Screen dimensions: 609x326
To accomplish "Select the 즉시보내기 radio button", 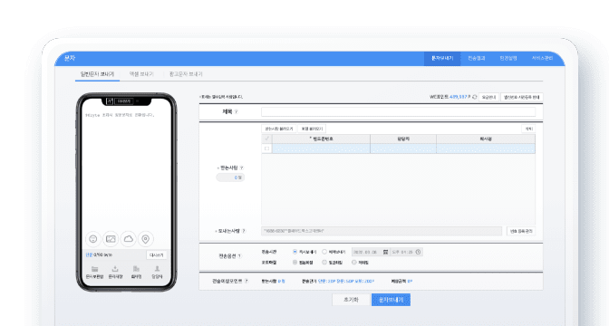I will click(295, 252).
